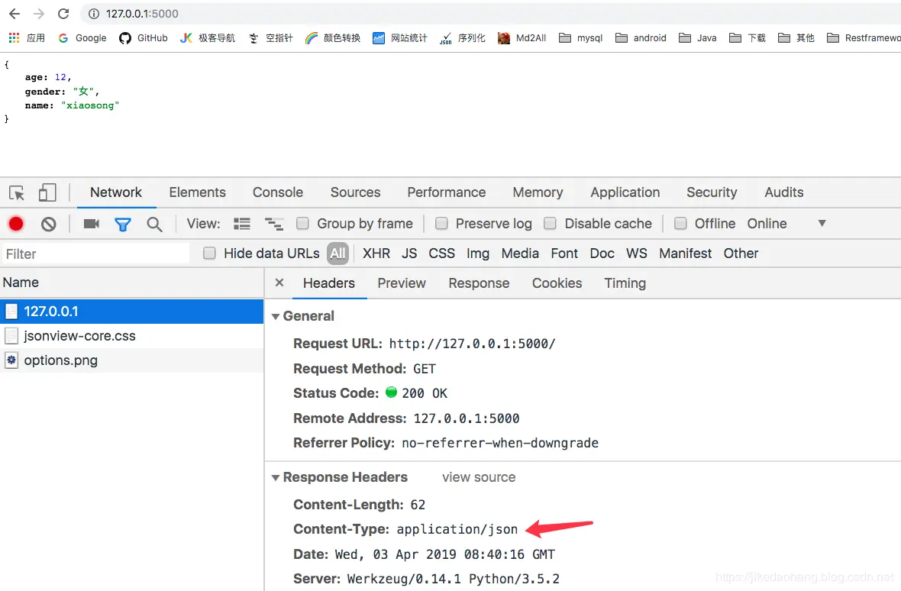Switch to the Sources panel tab

coord(355,192)
